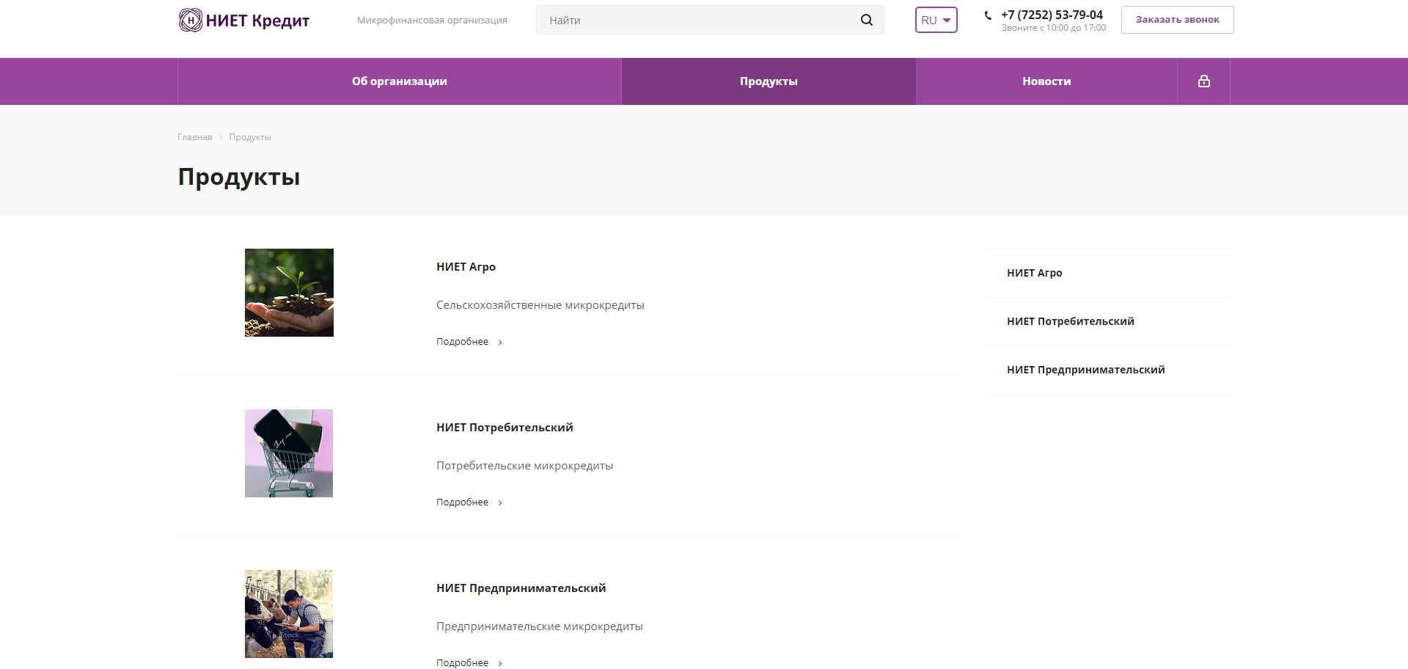
Task: Open the shopping cart product thumbnail
Action: pyautogui.click(x=289, y=453)
